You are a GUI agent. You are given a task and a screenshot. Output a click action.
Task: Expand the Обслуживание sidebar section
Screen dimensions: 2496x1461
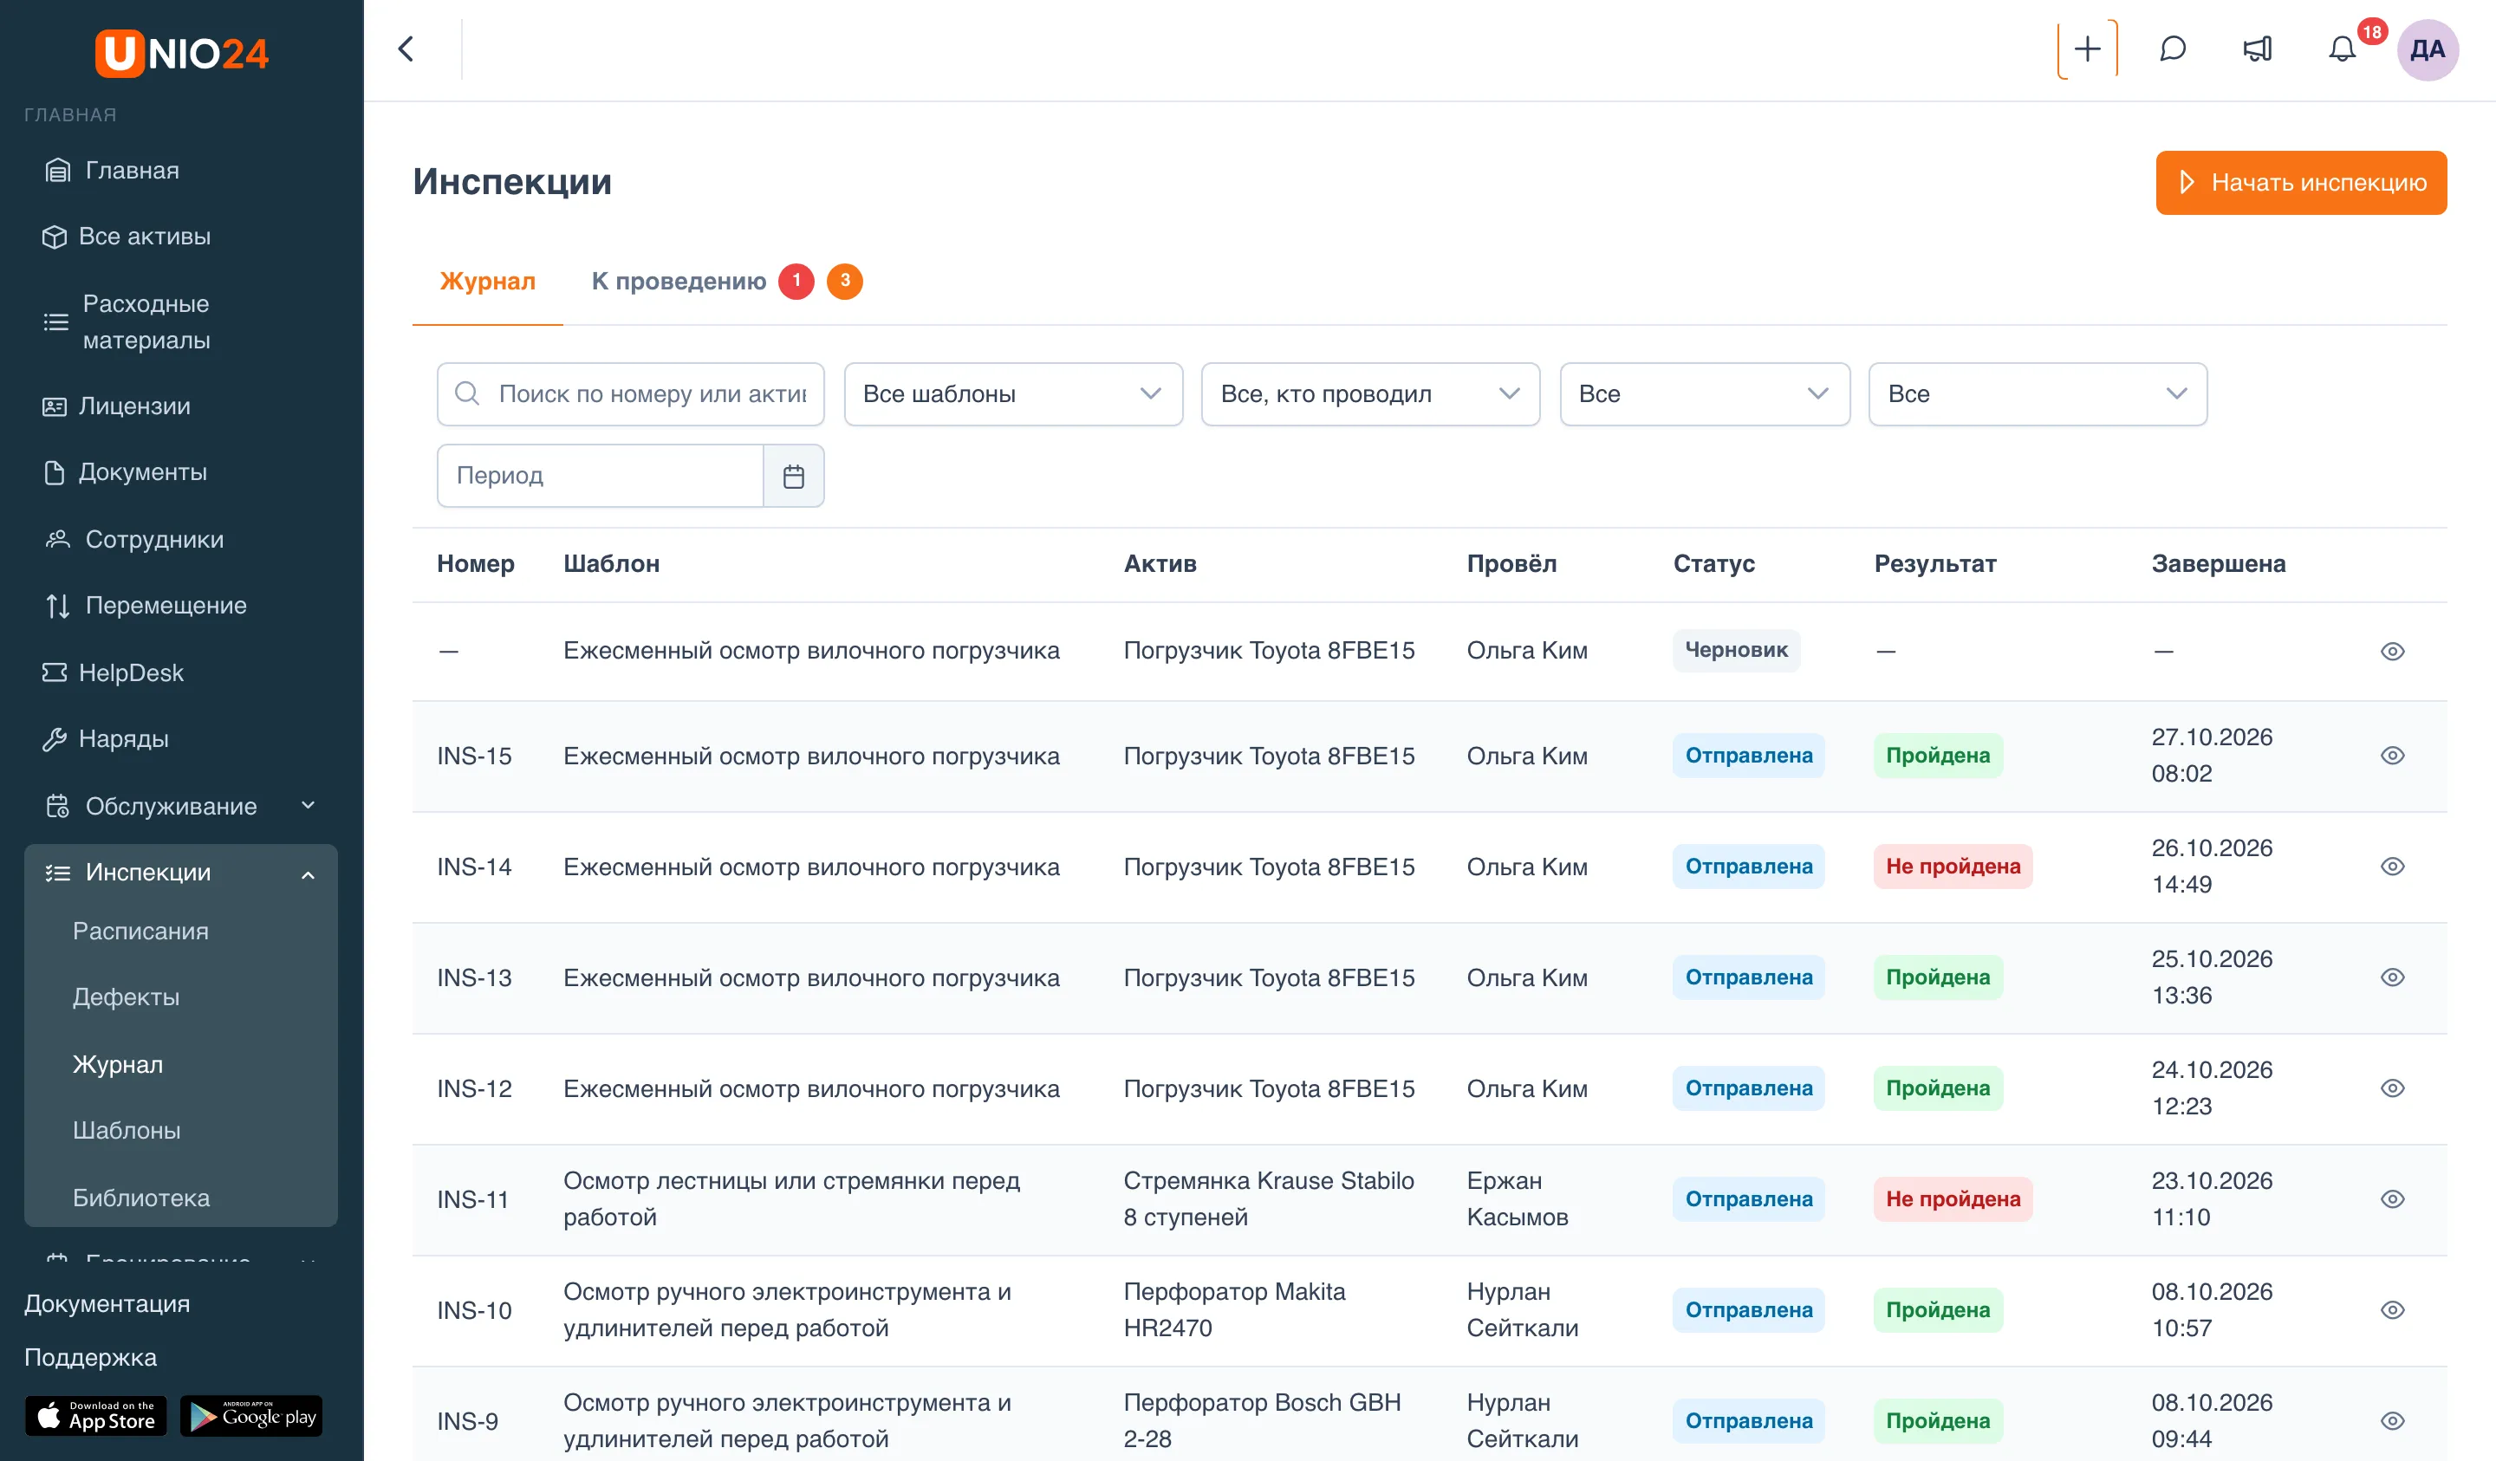pyautogui.click(x=180, y=806)
